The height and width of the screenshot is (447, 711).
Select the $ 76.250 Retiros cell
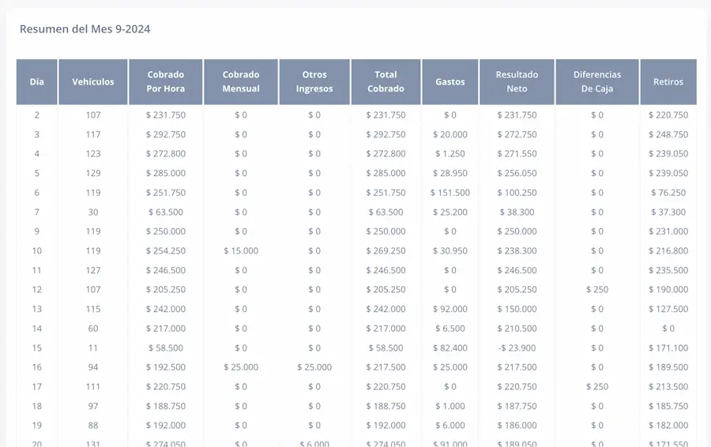tap(668, 193)
